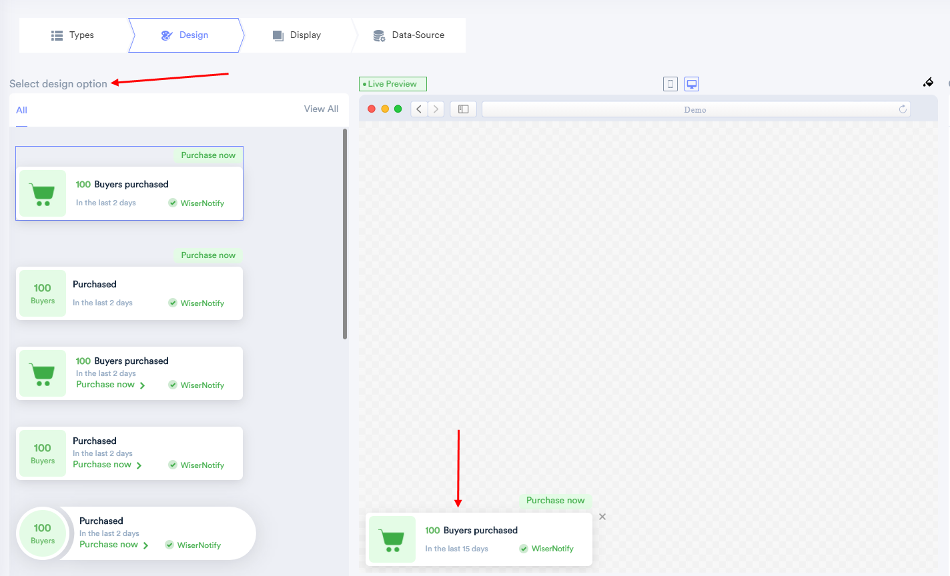950x576 pixels.
Task: Open the Data-Source step tab
Action: (x=409, y=35)
